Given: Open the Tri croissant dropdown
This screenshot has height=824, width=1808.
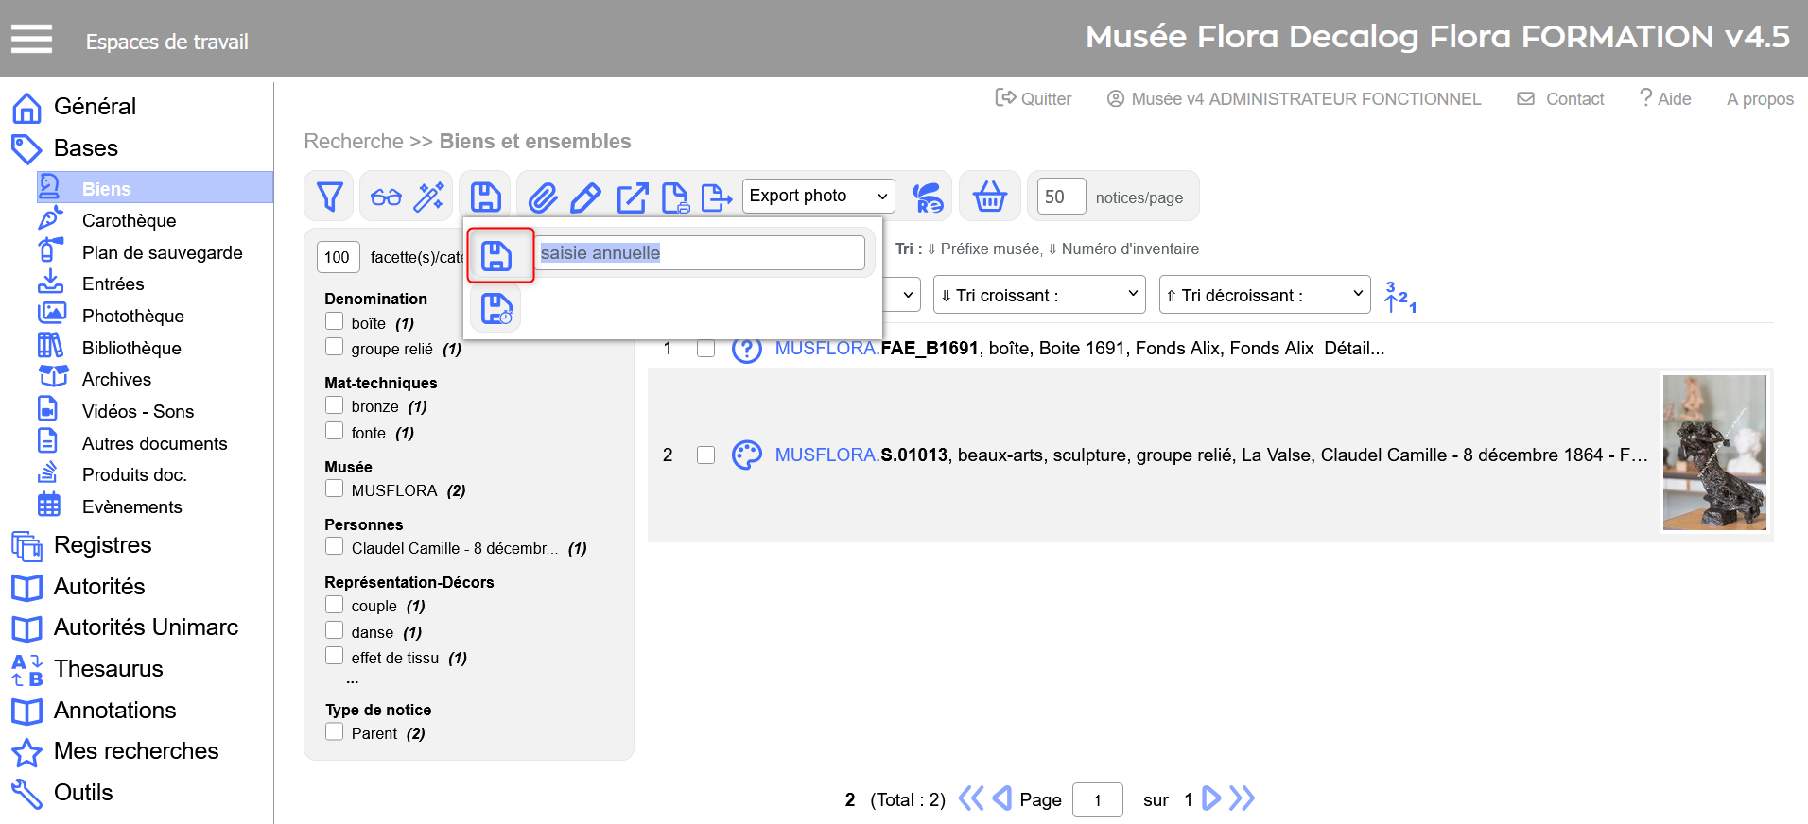Looking at the screenshot, I should pos(1038,295).
